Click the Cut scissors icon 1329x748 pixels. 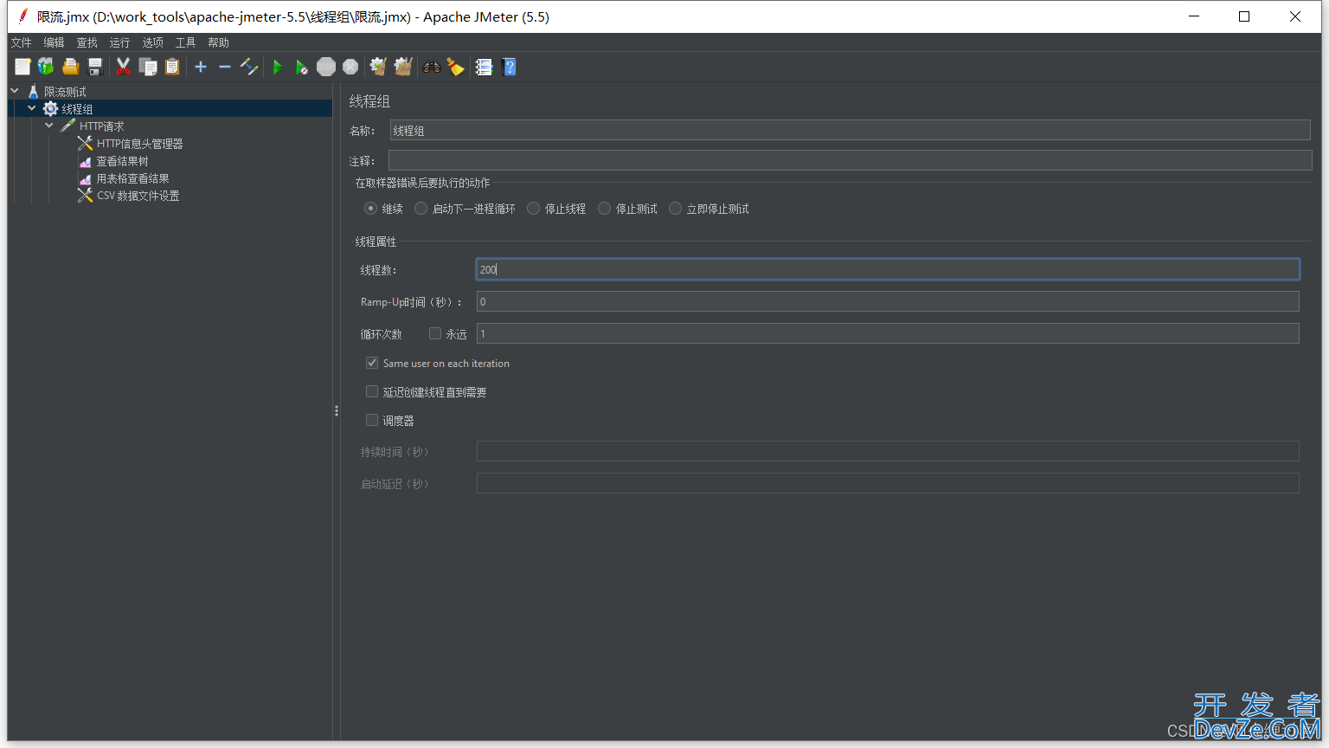point(123,67)
